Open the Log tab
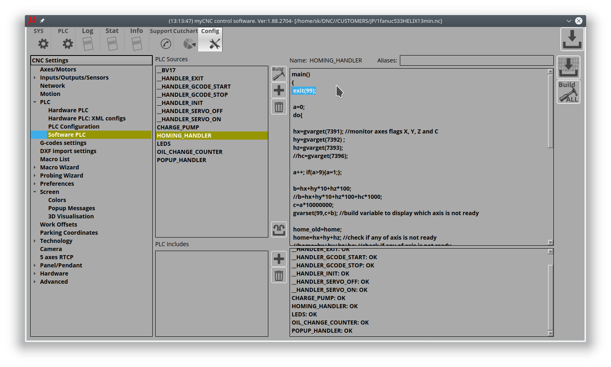 tap(87, 40)
